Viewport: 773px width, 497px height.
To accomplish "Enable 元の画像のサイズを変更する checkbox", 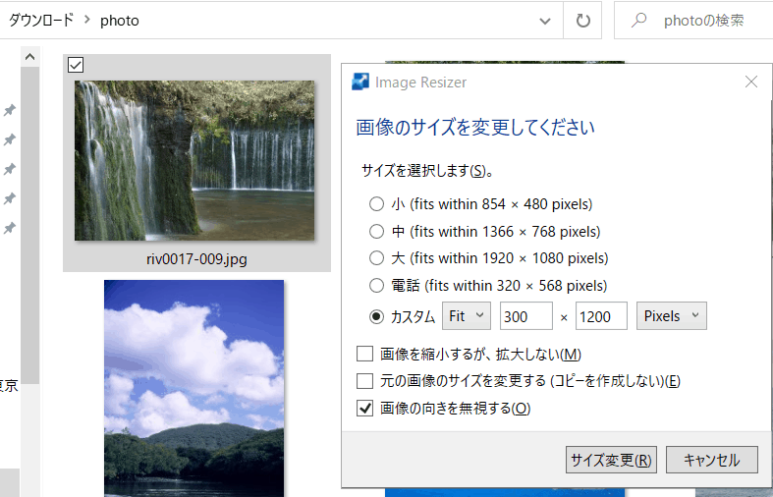I will pos(365,381).
